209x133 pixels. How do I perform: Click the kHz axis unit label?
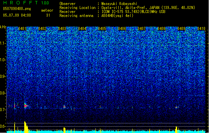(x=3, y=27)
